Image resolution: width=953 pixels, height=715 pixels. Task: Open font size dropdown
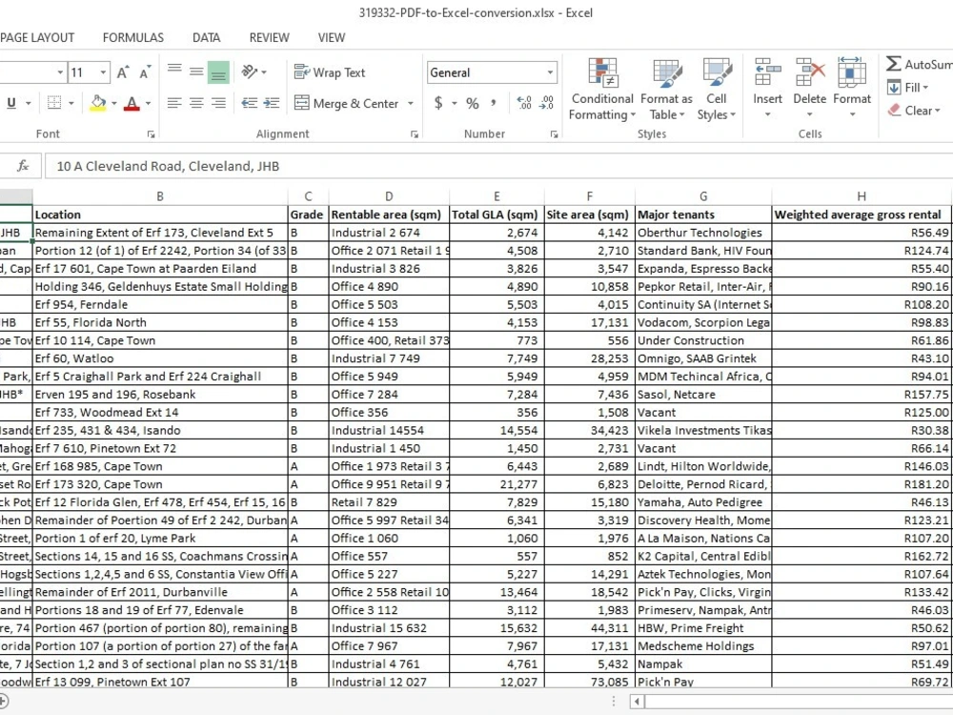point(103,73)
